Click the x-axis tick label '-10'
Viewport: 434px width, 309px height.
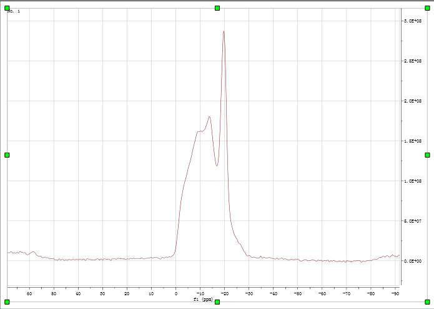tap(200, 294)
